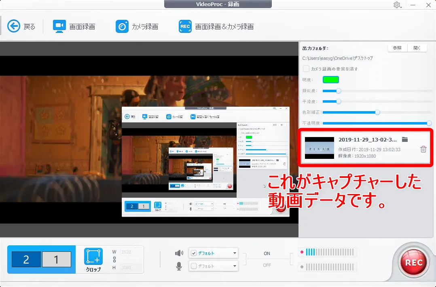Open file location folder icon for recording
This screenshot has height=287, width=436.
[405, 139]
